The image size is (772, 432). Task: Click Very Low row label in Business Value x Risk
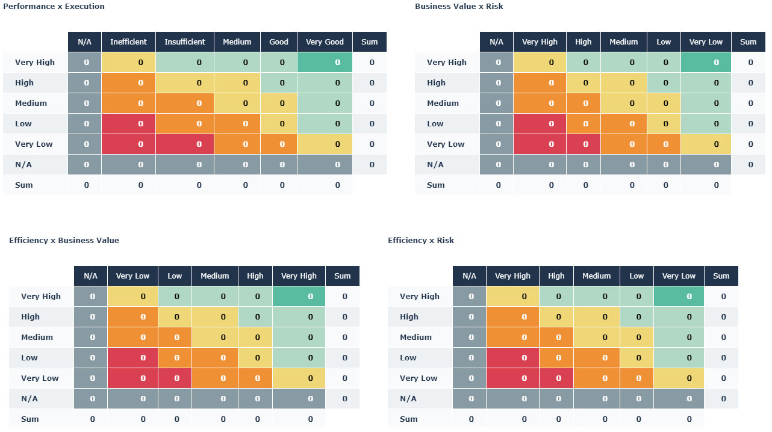tap(446, 144)
